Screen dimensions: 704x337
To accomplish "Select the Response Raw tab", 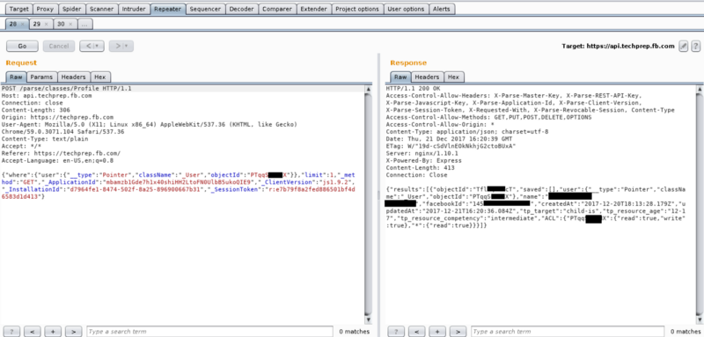I will pos(400,77).
